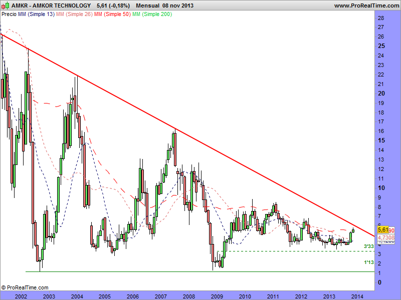Open the www.ProRealTime.com link
Screen dimensions: 401x300
point(366,5)
